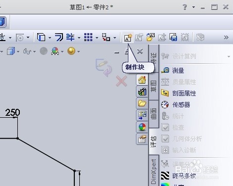233x186 pixels.
Task: Click the Add/Remove block entities icon
Action: (162, 37)
